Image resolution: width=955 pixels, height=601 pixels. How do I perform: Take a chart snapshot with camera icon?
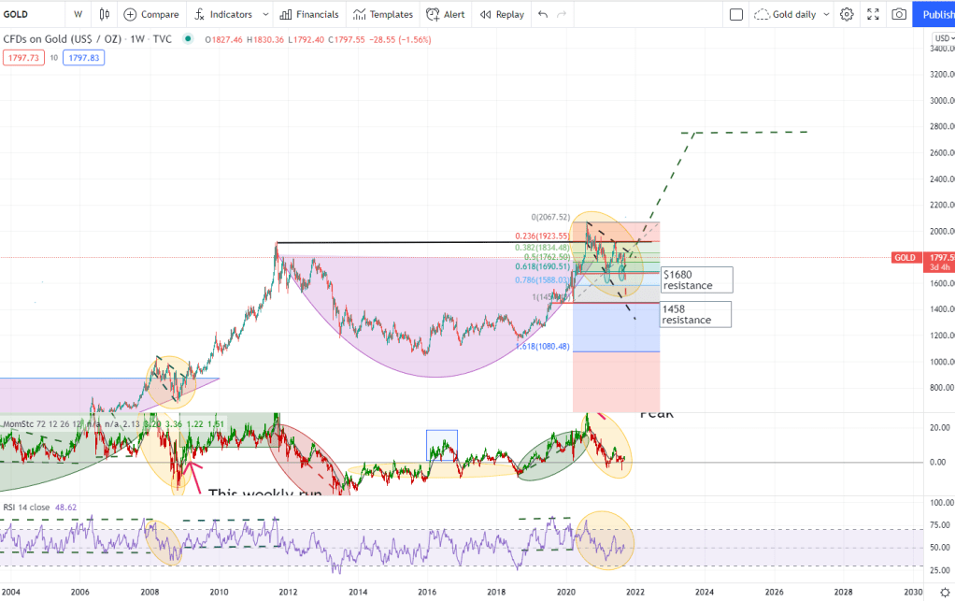pyautogui.click(x=898, y=14)
